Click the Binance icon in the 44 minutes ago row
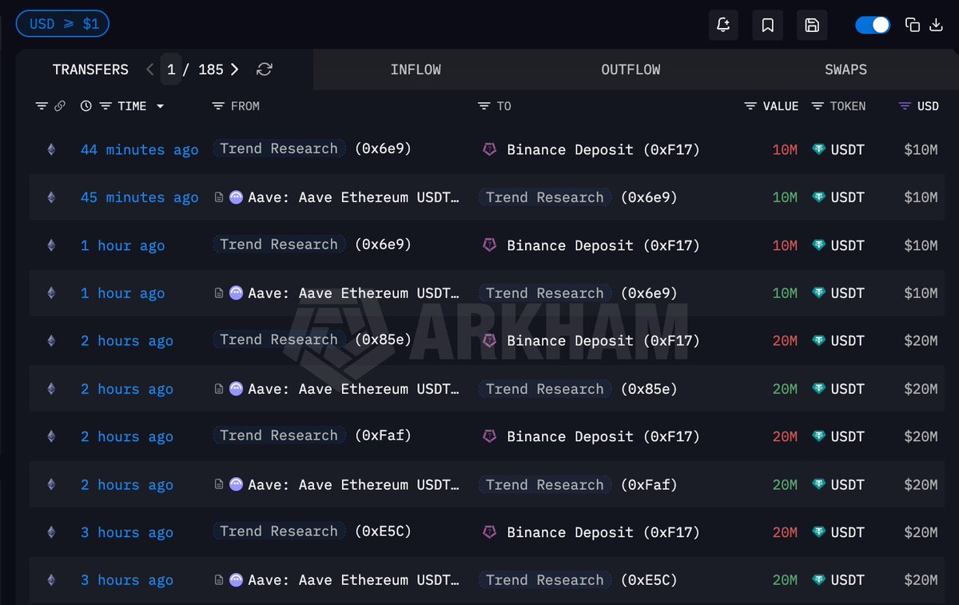The height and width of the screenshot is (605, 959). pos(490,149)
